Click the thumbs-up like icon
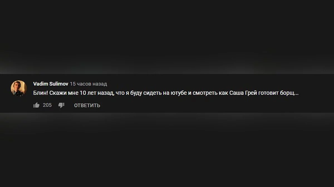 [x=36, y=105]
